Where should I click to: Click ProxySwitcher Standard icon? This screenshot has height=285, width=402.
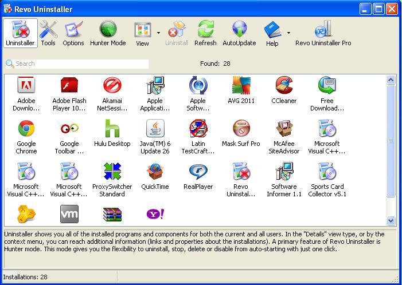[112, 173]
